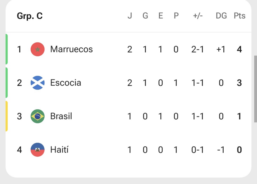This screenshot has height=184, width=257.
Task: Tap the Scotland flag icon
Action: click(38, 83)
